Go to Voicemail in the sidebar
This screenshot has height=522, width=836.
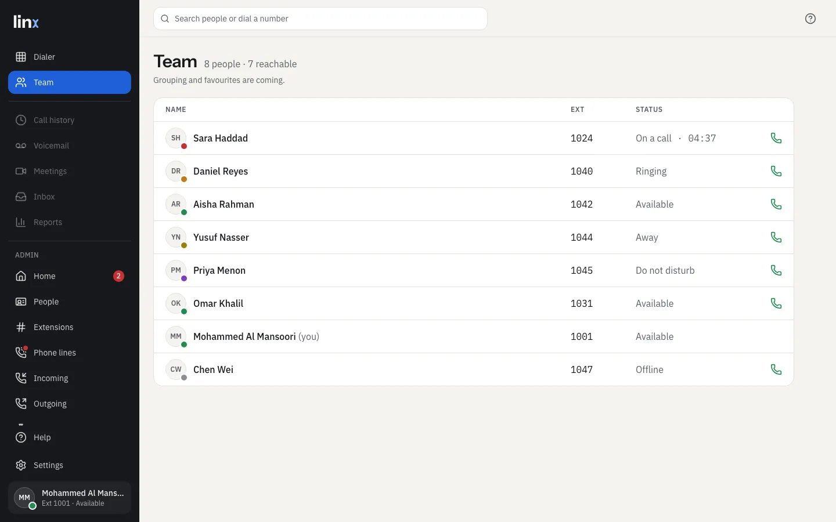pyautogui.click(x=70, y=146)
